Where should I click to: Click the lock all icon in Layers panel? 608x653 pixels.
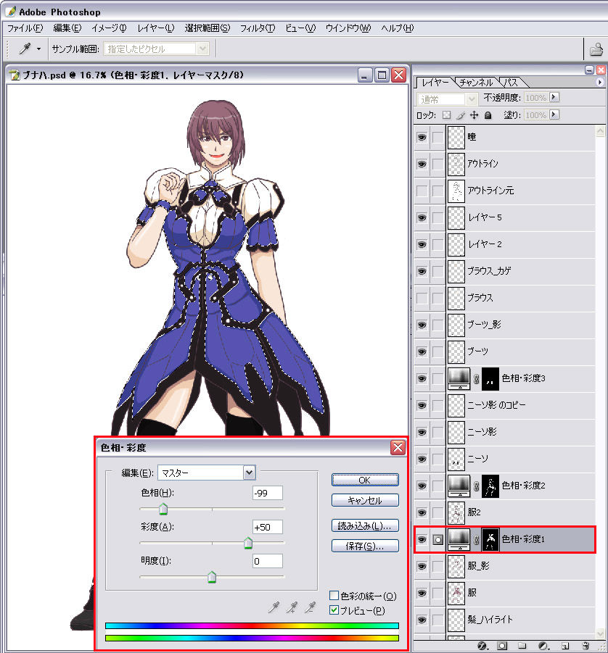[x=488, y=115]
